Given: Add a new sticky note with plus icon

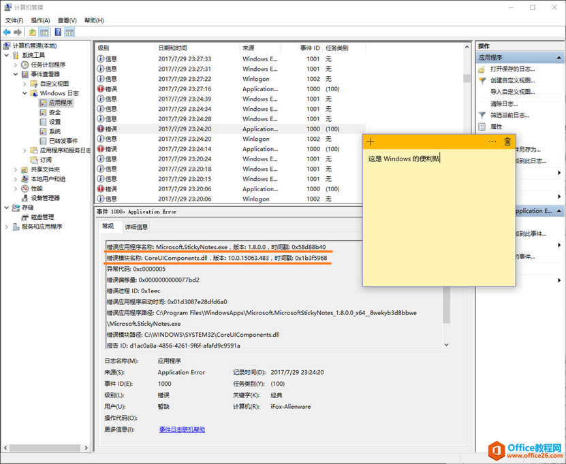Looking at the screenshot, I should (371, 142).
